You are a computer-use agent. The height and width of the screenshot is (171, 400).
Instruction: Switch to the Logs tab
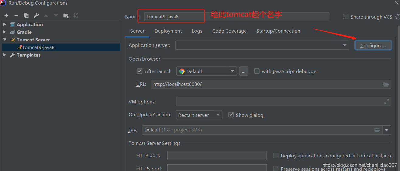tap(197, 31)
